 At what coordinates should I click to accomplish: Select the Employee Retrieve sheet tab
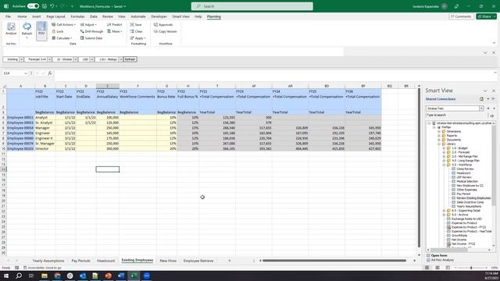click(x=198, y=261)
